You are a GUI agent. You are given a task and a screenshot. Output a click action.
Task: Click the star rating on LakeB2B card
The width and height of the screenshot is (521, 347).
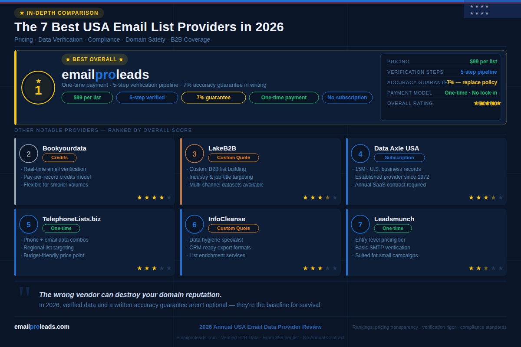click(320, 197)
